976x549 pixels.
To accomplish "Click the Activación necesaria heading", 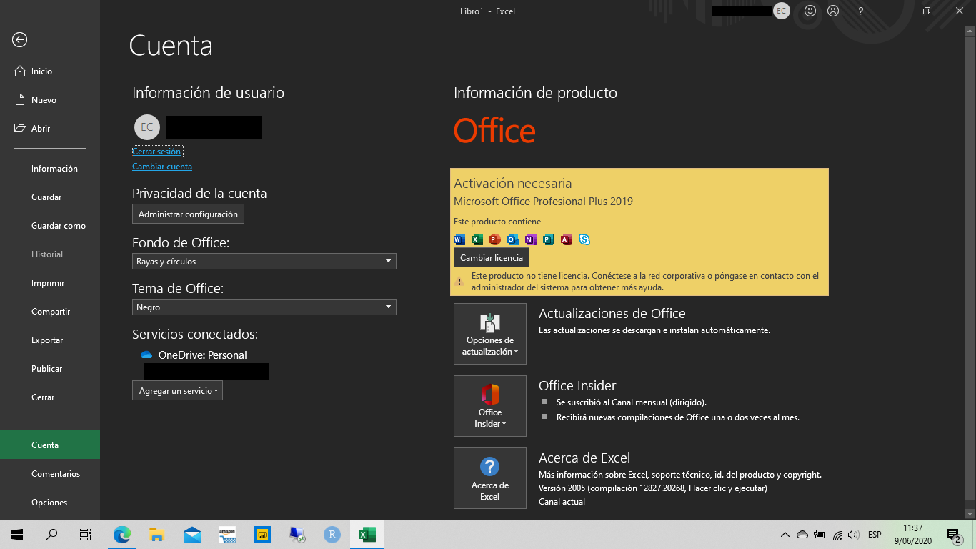I will point(513,184).
